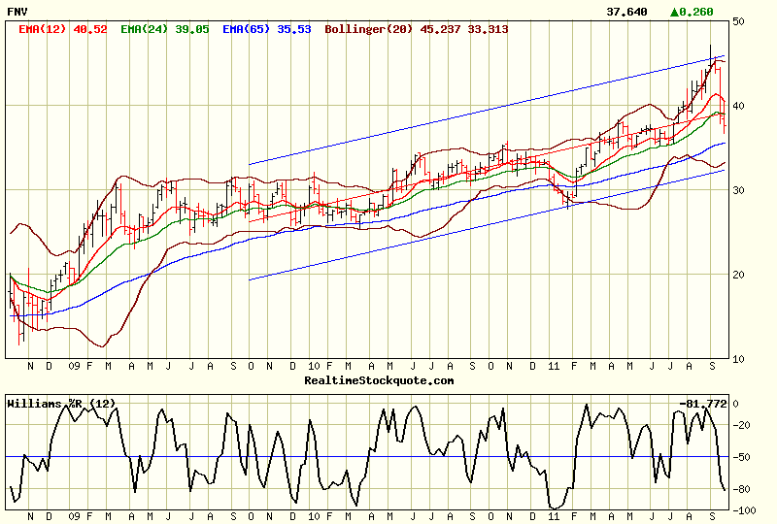This screenshot has height=524, width=777.
Task: Open the RealtimeStockquote.com watermark link
Action: pyautogui.click(x=379, y=380)
